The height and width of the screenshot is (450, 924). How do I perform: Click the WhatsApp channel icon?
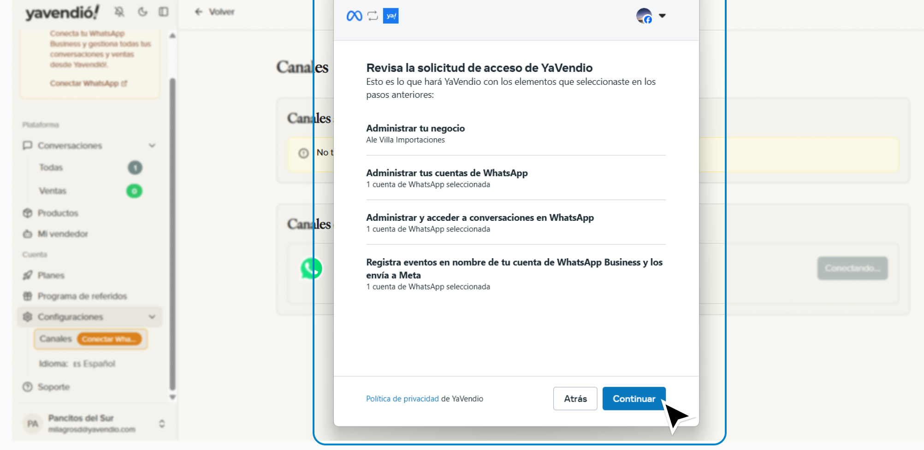coord(311,268)
